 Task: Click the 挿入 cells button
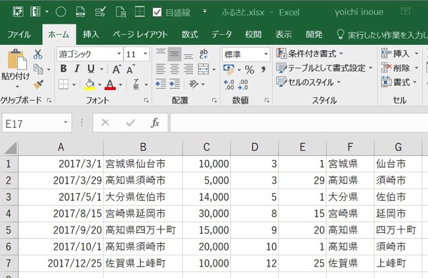(399, 54)
